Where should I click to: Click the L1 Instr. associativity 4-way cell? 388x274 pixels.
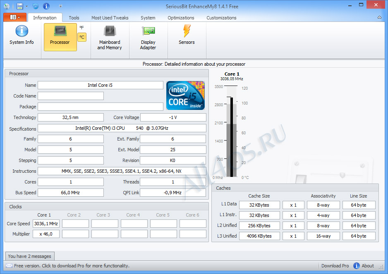coord(323,215)
